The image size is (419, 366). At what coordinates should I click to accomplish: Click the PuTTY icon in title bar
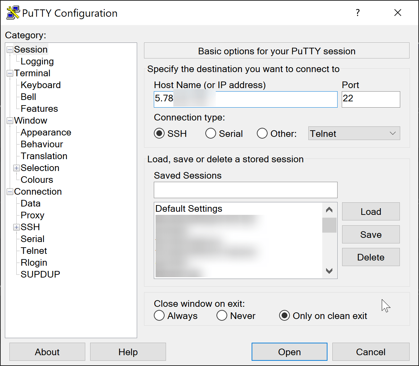[13, 13]
